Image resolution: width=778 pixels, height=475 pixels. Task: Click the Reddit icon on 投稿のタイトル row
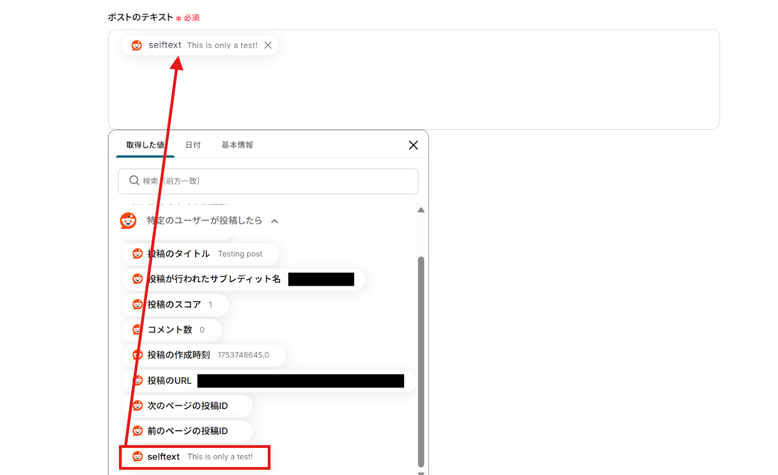tap(138, 254)
